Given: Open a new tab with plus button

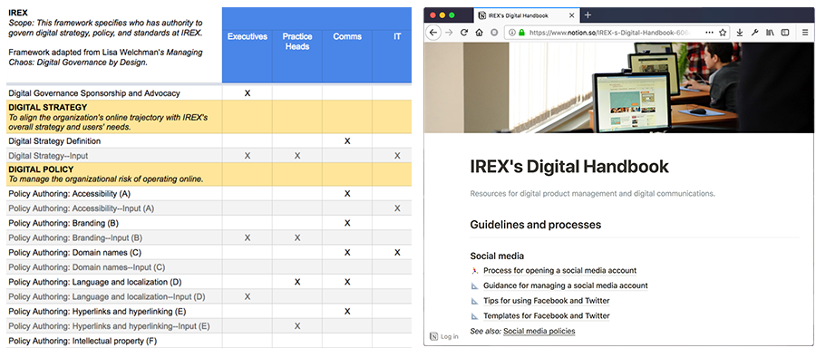Looking at the screenshot, I should (x=588, y=15).
